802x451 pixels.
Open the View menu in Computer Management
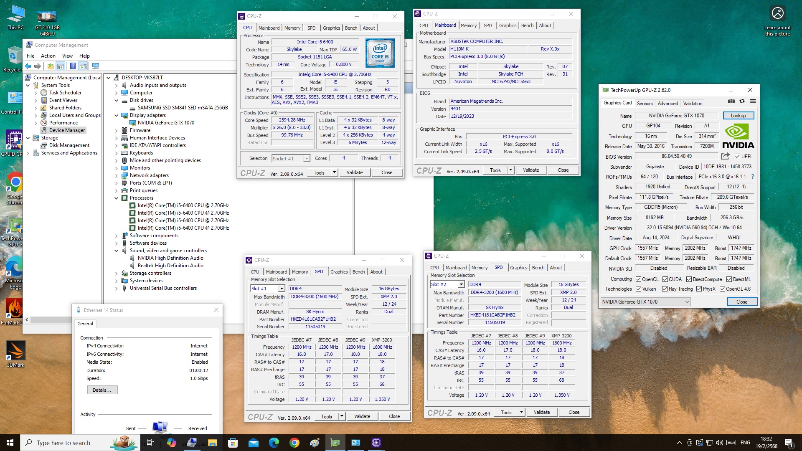click(x=67, y=56)
